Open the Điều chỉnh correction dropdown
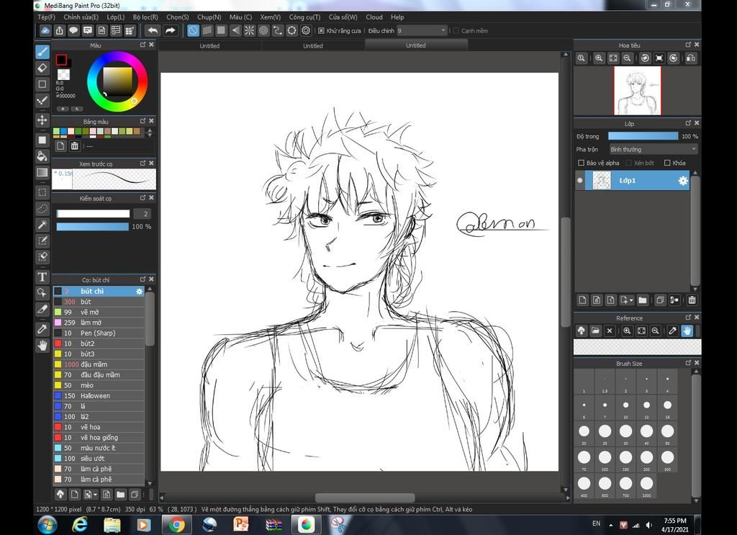Image resolution: width=737 pixels, height=535 pixels. point(422,30)
